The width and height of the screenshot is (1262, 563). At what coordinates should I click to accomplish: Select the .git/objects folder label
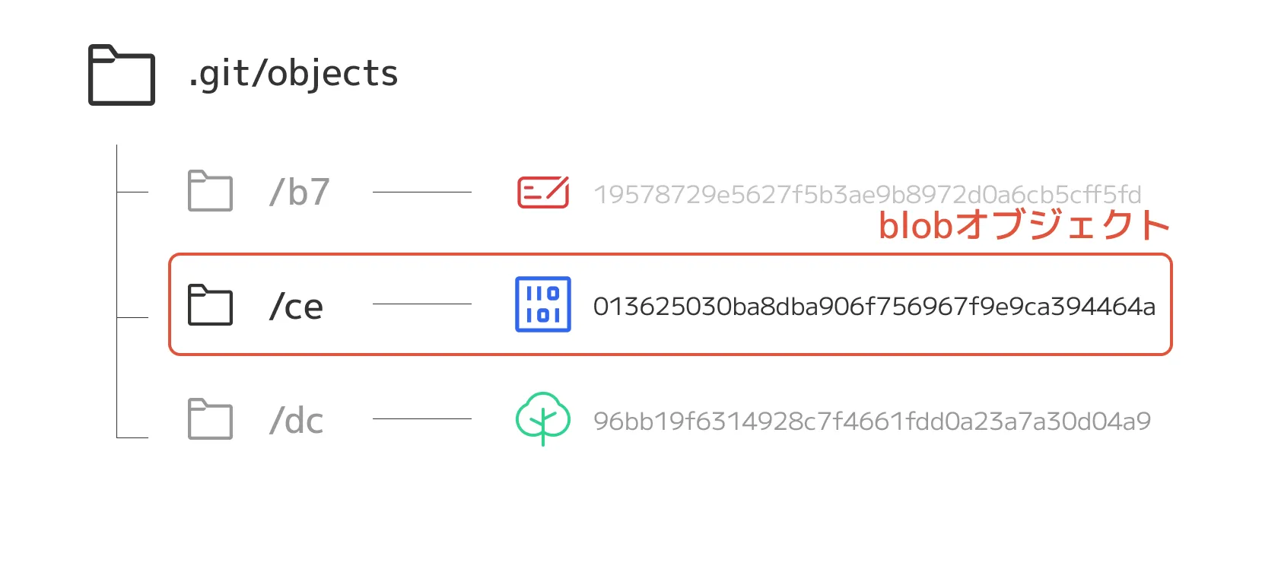[294, 74]
